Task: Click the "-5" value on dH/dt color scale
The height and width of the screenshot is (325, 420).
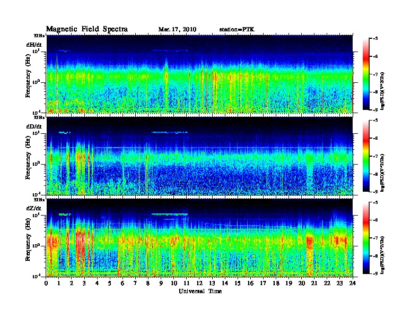Action: point(375,39)
